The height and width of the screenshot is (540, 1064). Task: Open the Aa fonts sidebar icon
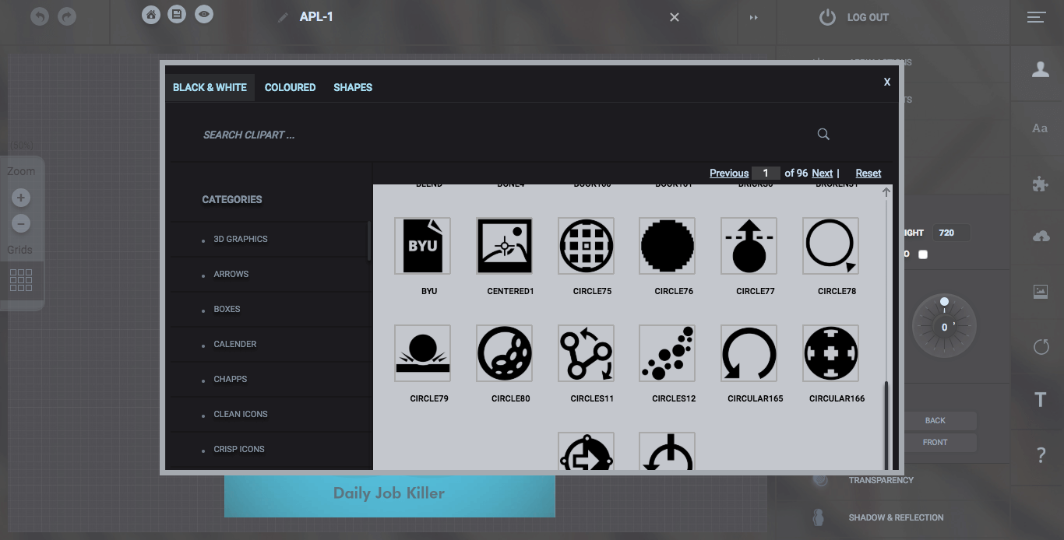click(1040, 128)
